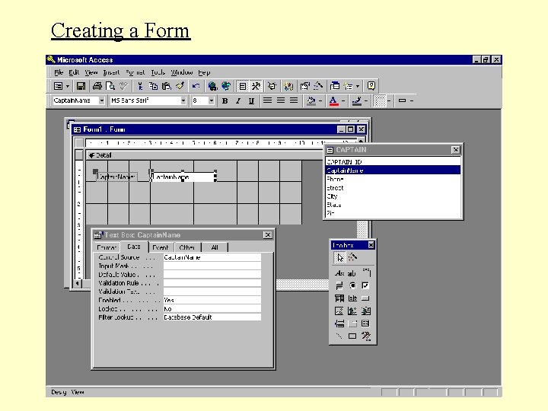Toggle Control Wizards in the Toolbox
548x411 pixels.
pyautogui.click(x=352, y=258)
